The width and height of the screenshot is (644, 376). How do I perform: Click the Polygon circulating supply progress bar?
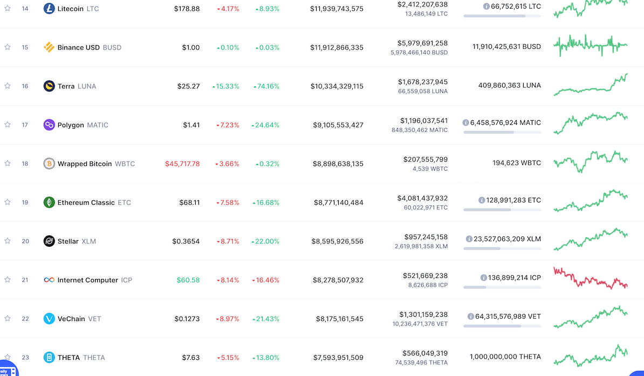(502, 132)
